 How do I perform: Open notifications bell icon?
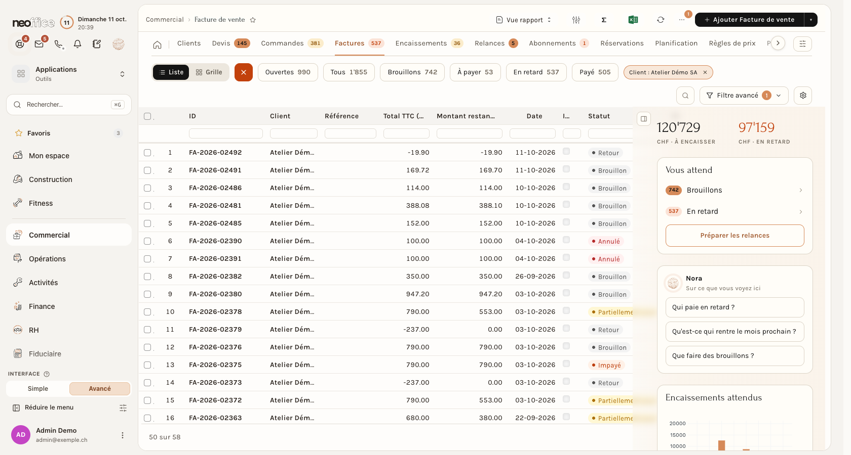[x=78, y=44]
